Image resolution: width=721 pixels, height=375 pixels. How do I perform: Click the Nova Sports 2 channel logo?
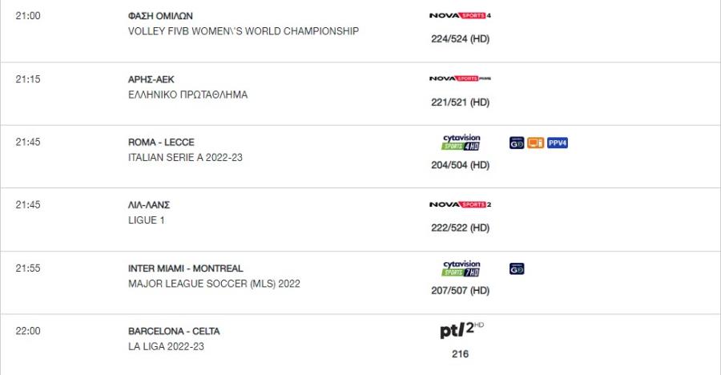pyautogui.click(x=460, y=205)
